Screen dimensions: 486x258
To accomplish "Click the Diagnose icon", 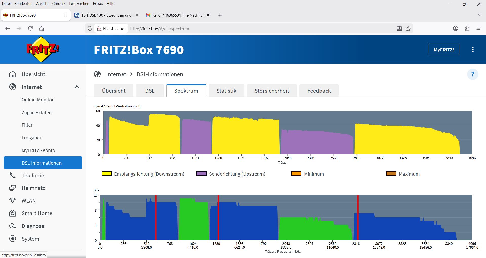I will coord(13,226).
